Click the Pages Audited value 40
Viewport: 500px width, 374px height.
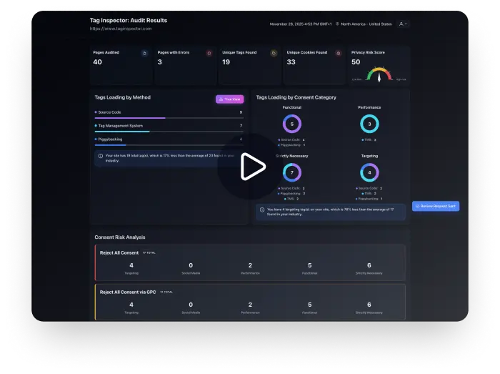pos(98,62)
